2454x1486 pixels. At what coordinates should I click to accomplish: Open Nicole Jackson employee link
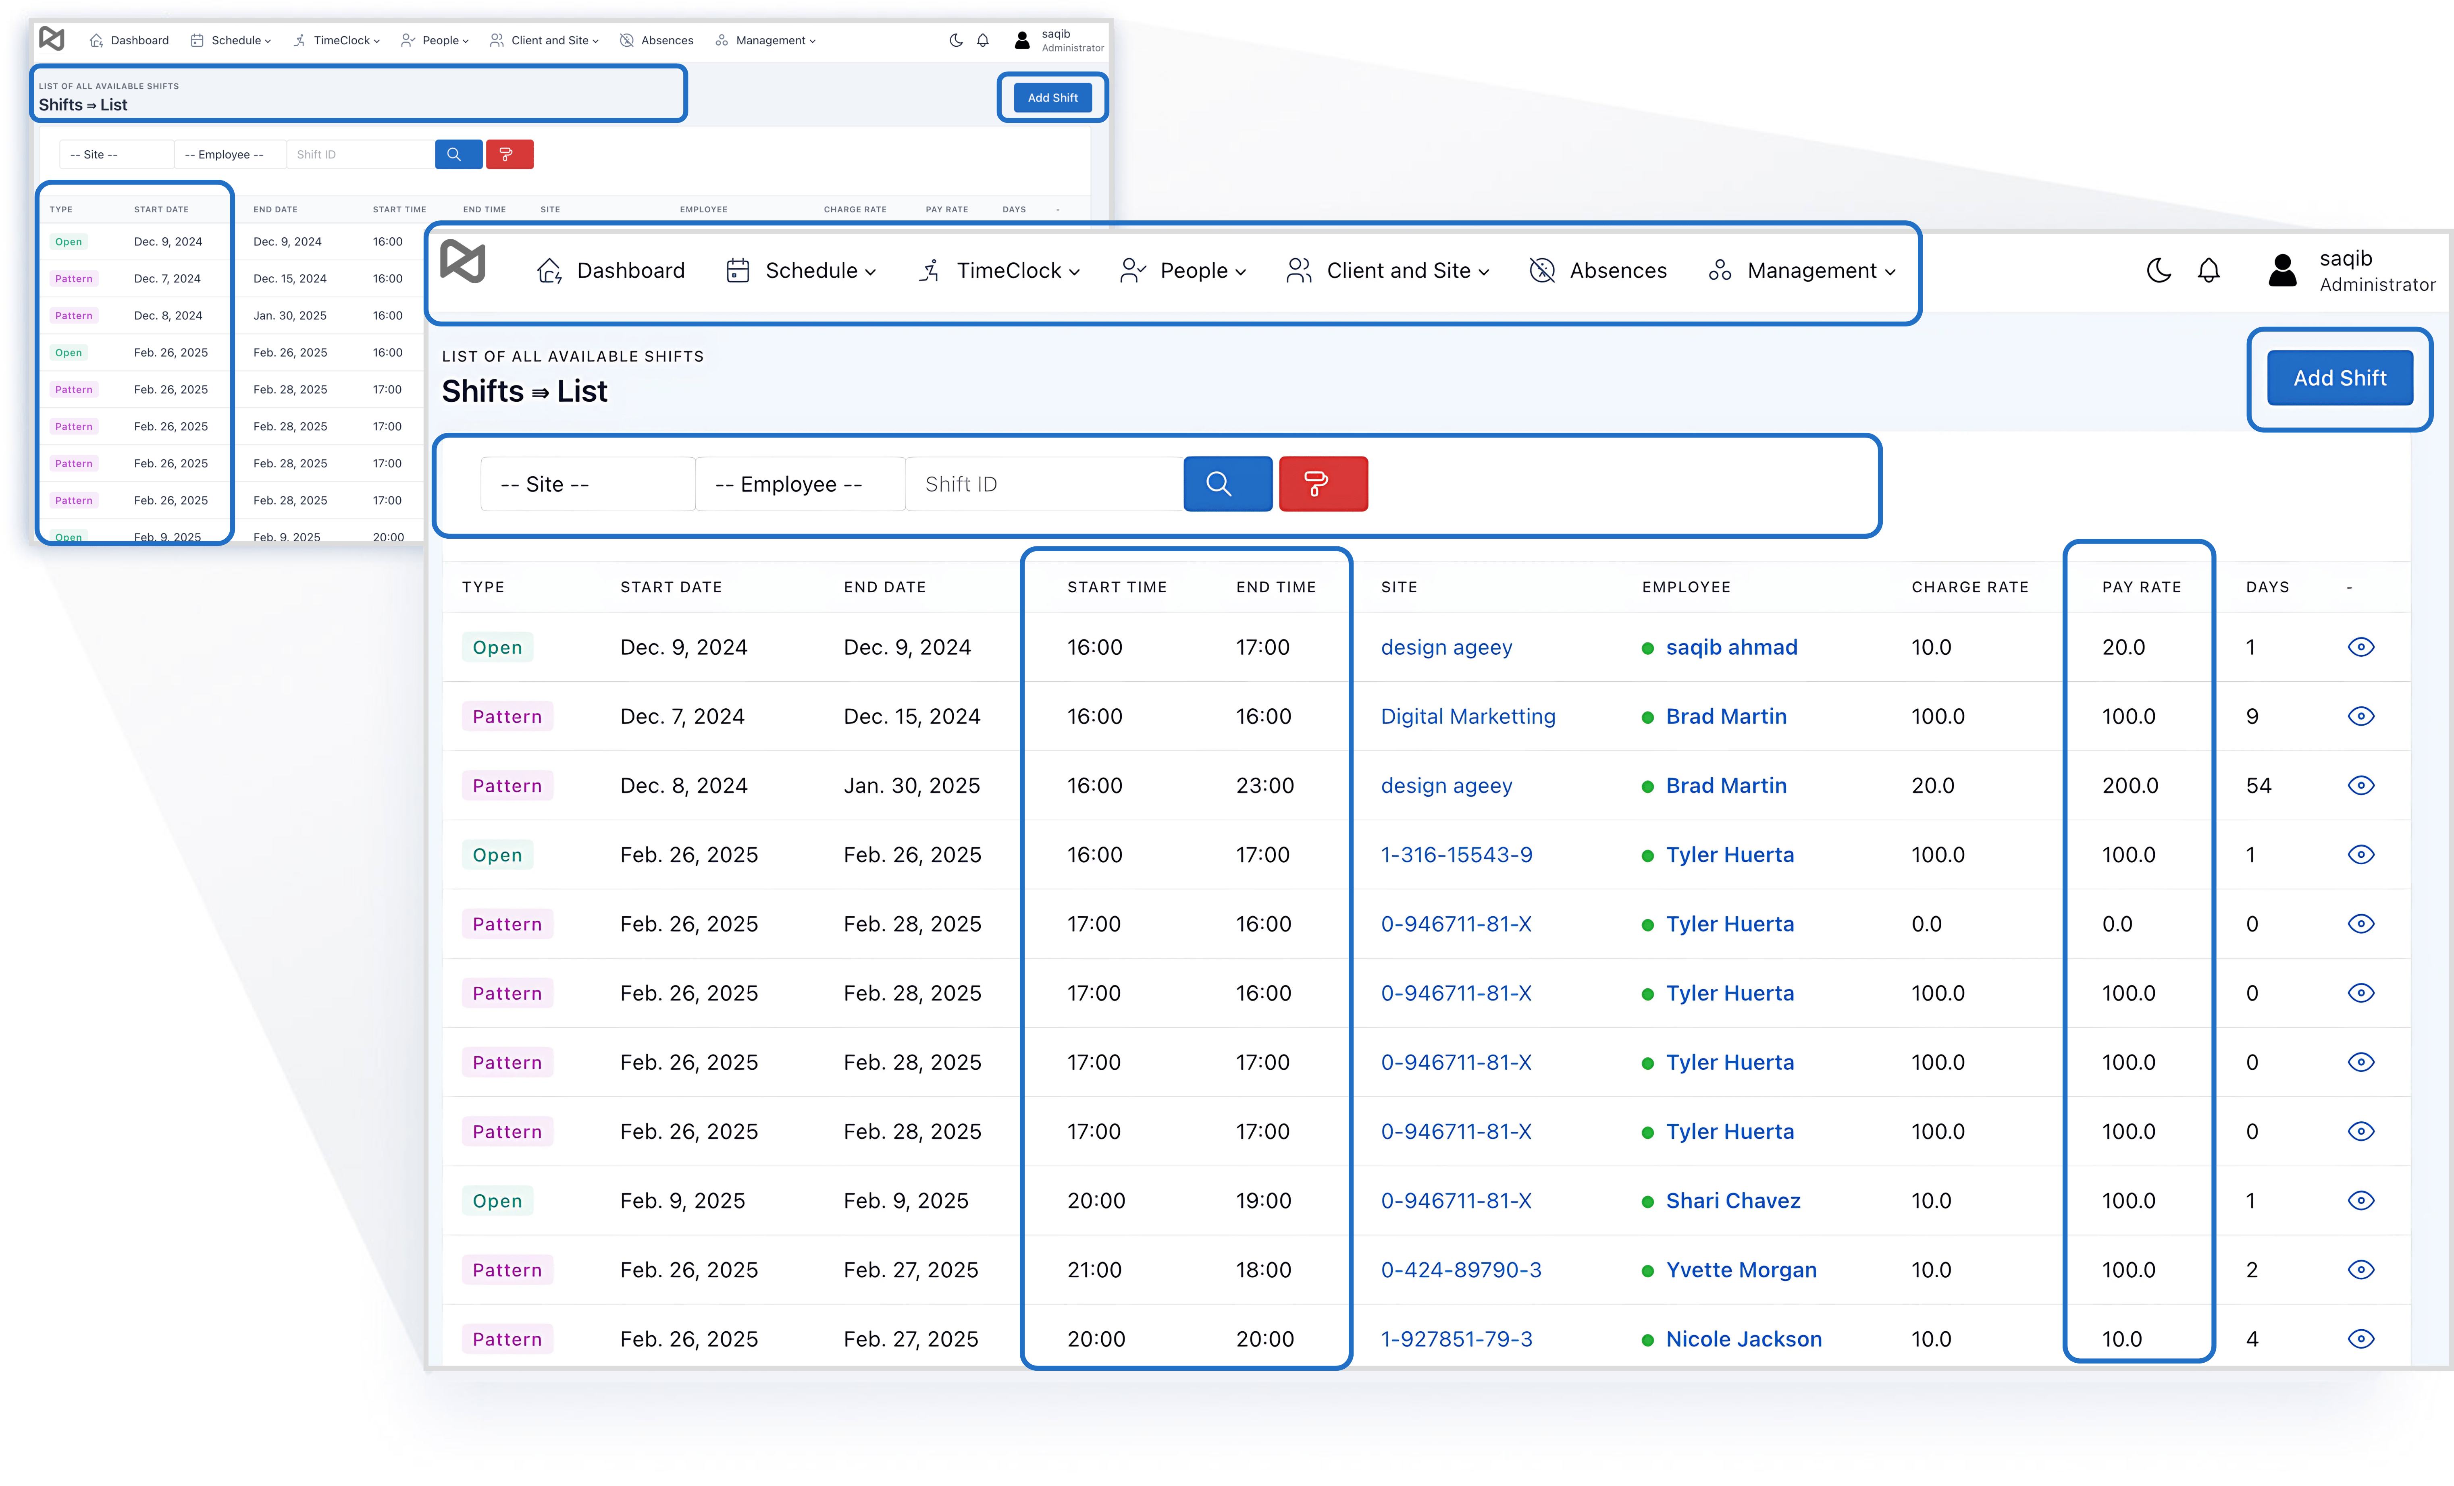click(1744, 1339)
